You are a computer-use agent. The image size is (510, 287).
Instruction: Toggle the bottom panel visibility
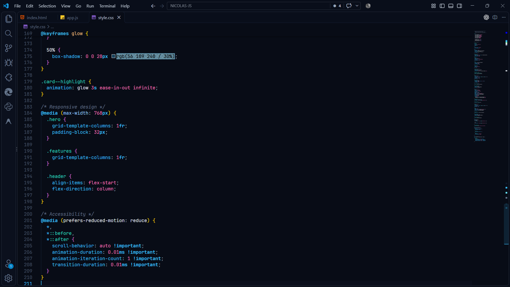451,6
